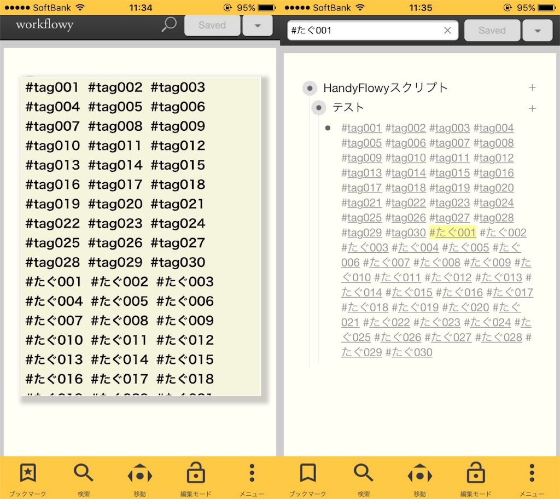Collapse the テスト bullet
Image resolution: width=560 pixels, height=499 pixels.
coord(319,107)
